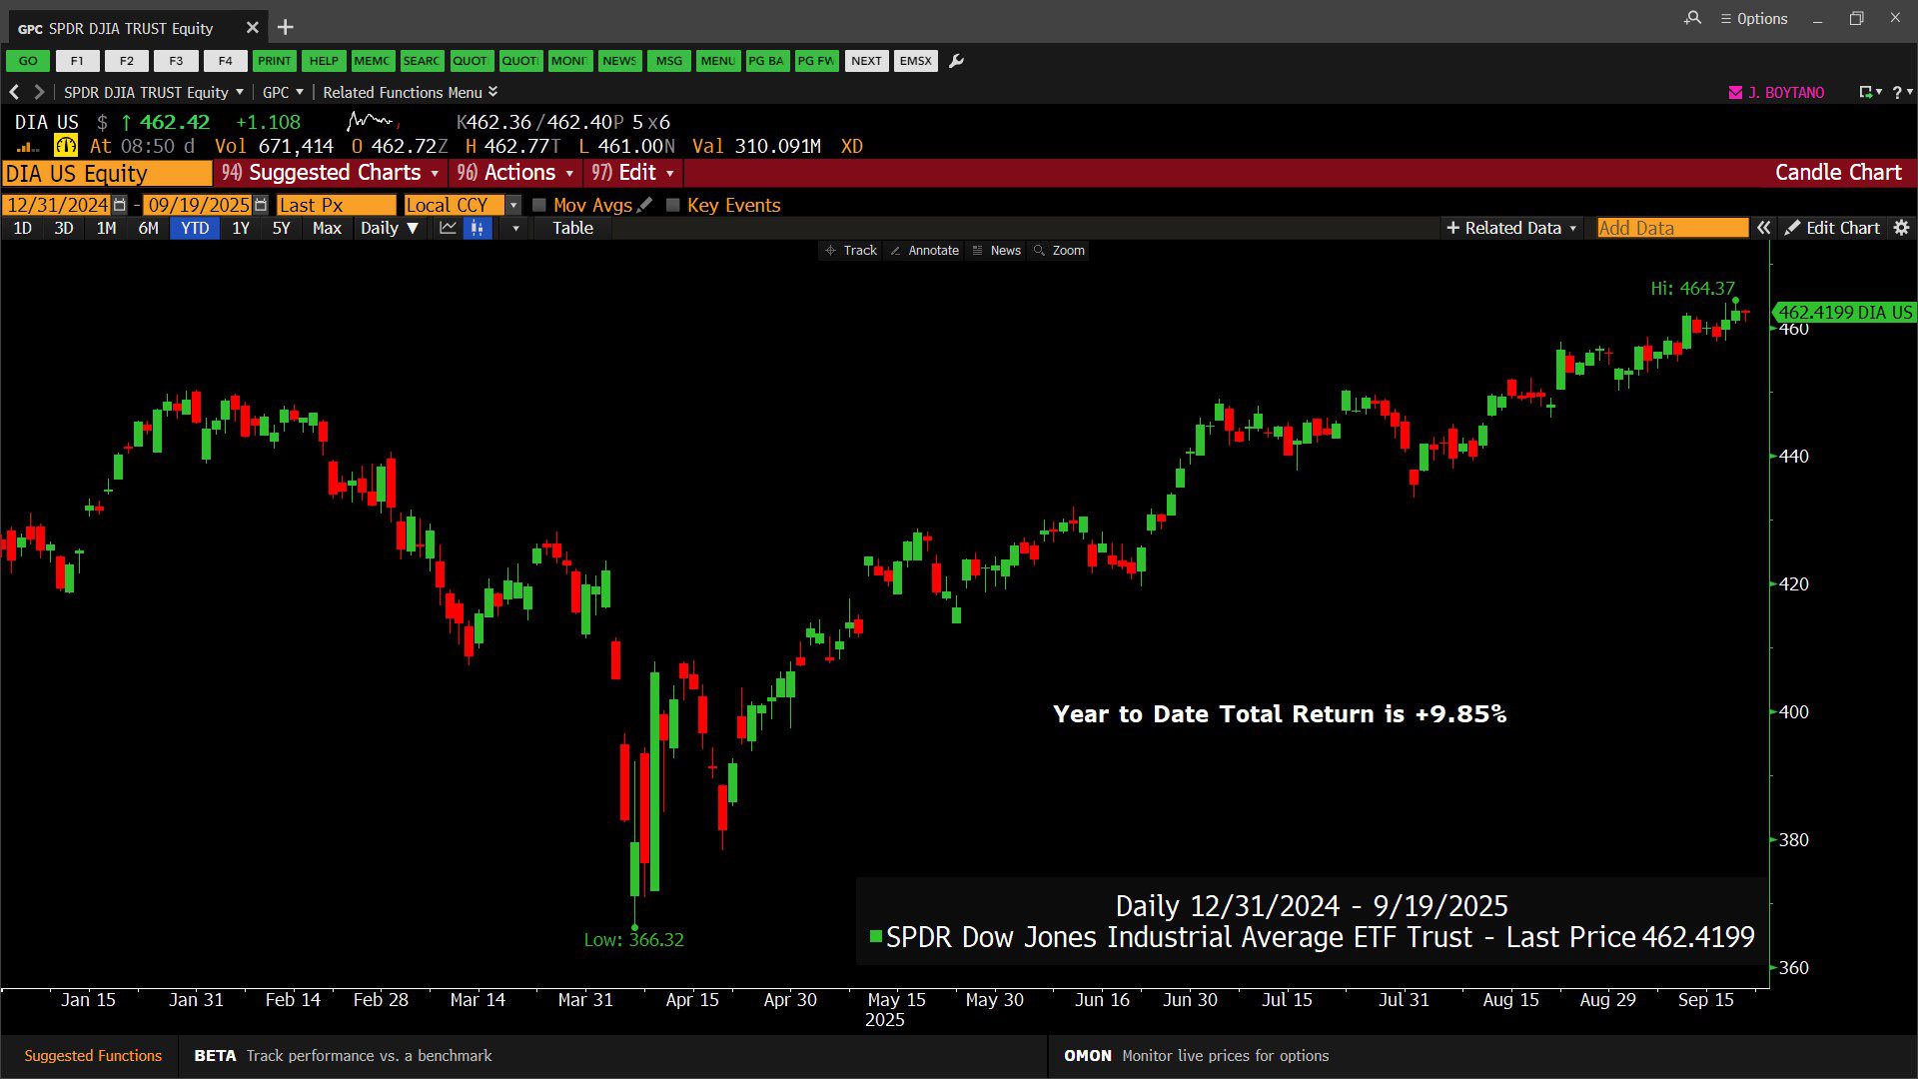The image size is (1918, 1079).
Task: Open chart settings gear icon
Action: click(x=1902, y=228)
